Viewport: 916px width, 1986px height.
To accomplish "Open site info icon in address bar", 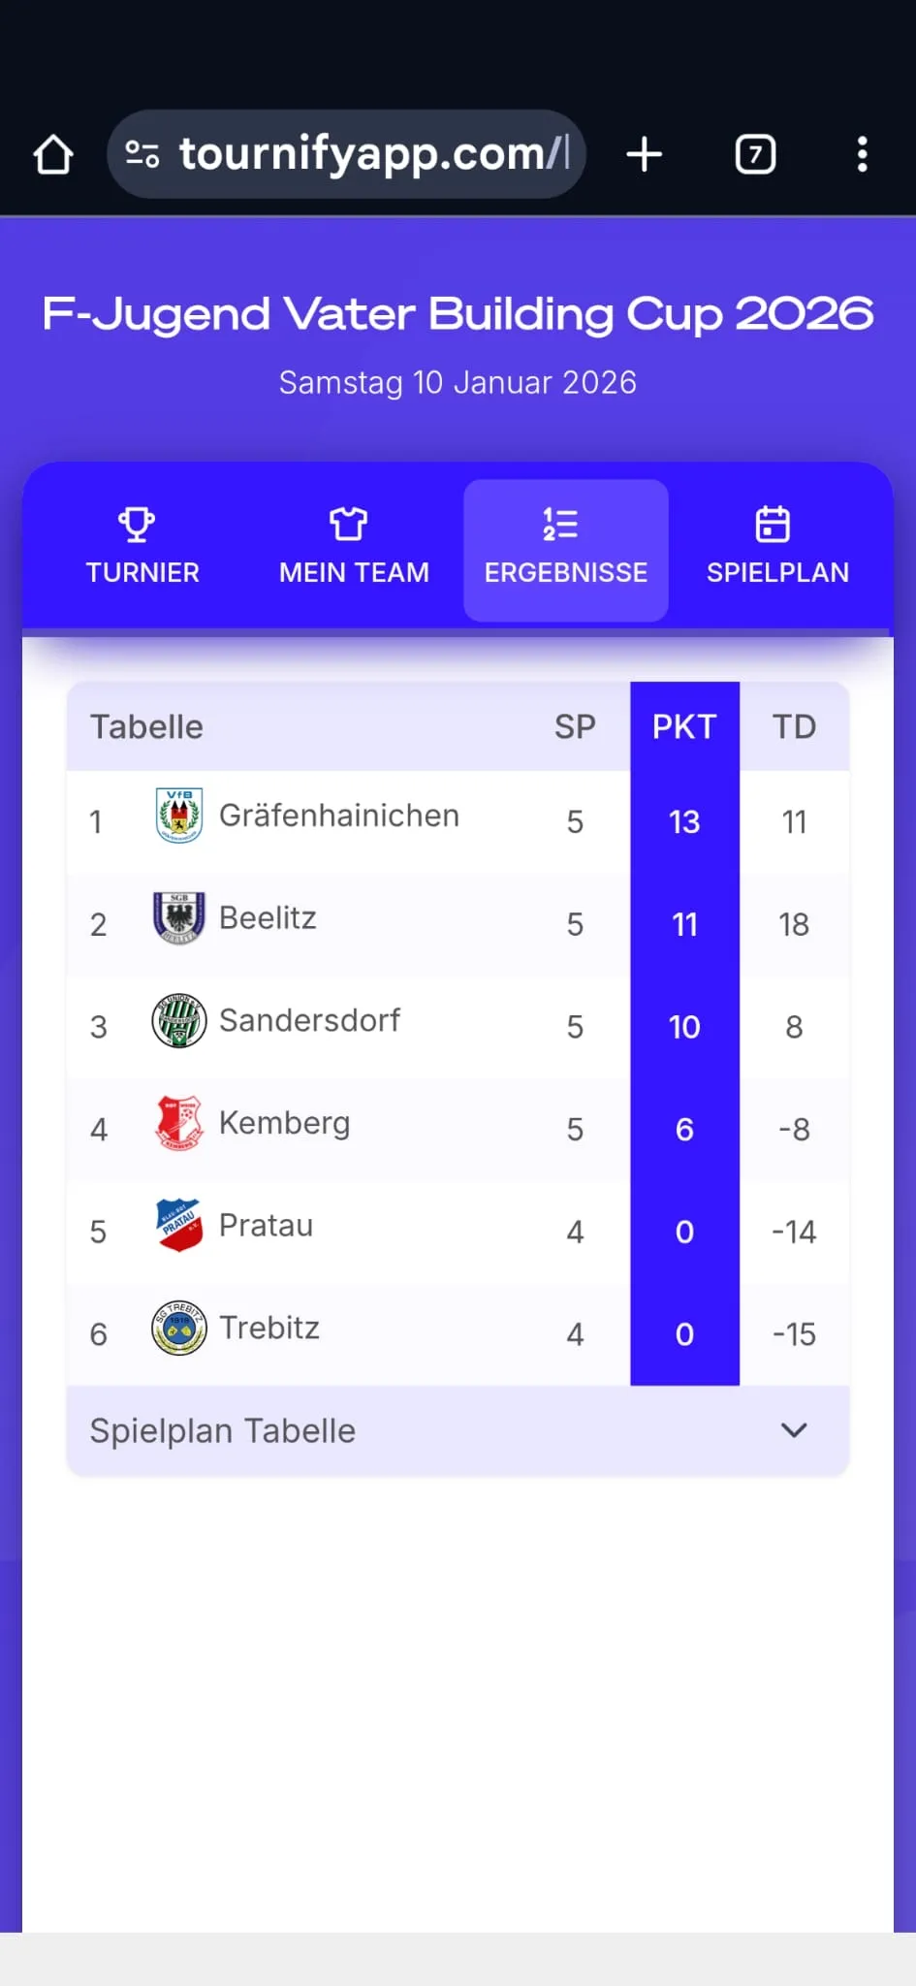I will point(142,154).
